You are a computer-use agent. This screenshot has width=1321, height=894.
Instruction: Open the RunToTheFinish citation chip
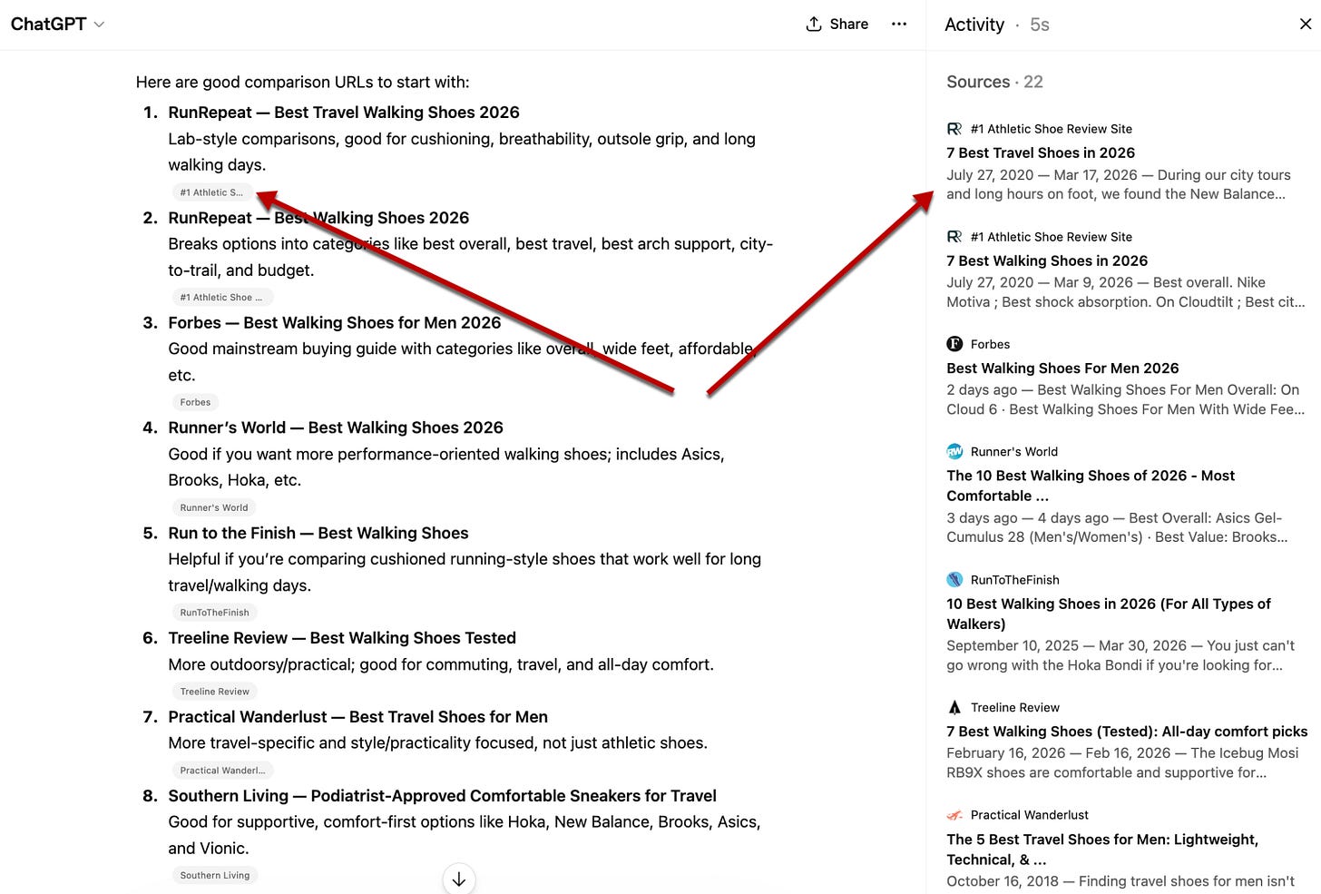pos(214,613)
